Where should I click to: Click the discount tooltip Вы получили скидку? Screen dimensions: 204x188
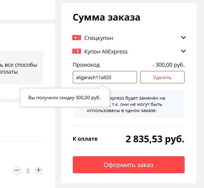click(x=65, y=97)
